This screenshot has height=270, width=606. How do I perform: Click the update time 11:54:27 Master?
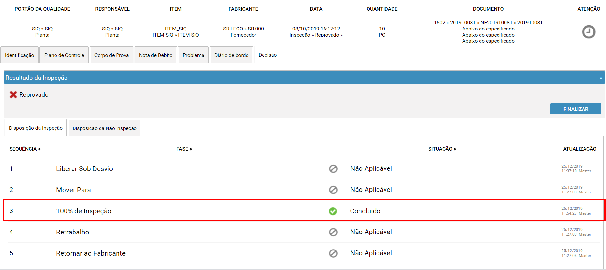click(576, 213)
